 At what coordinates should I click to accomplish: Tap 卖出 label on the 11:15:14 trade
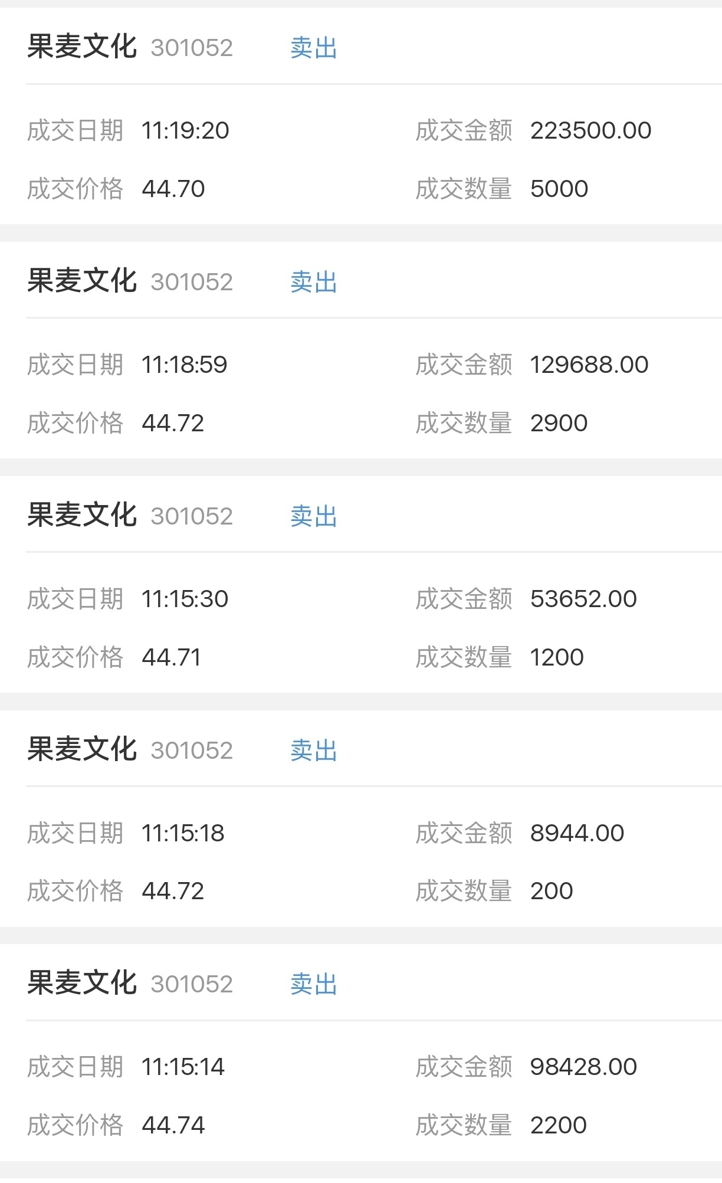point(314,984)
